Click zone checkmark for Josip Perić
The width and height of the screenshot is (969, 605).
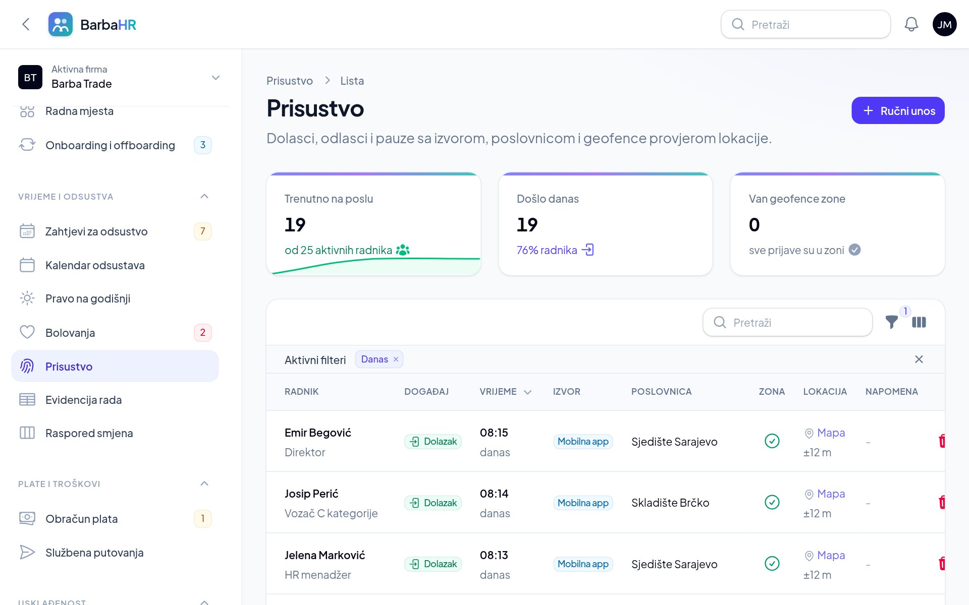772,502
